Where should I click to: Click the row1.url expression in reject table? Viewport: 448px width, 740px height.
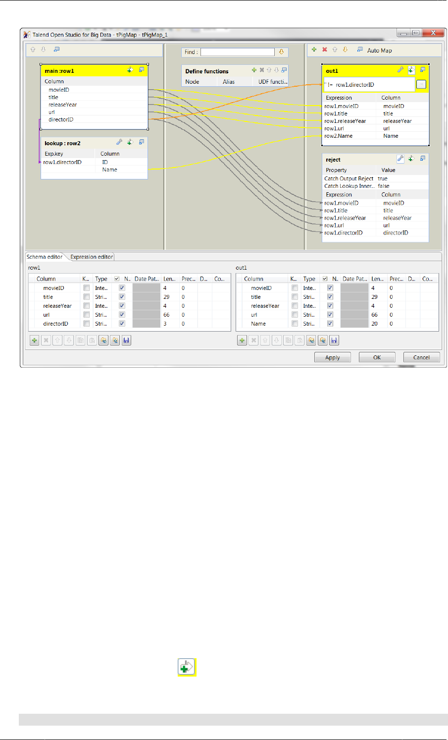(x=334, y=225)
